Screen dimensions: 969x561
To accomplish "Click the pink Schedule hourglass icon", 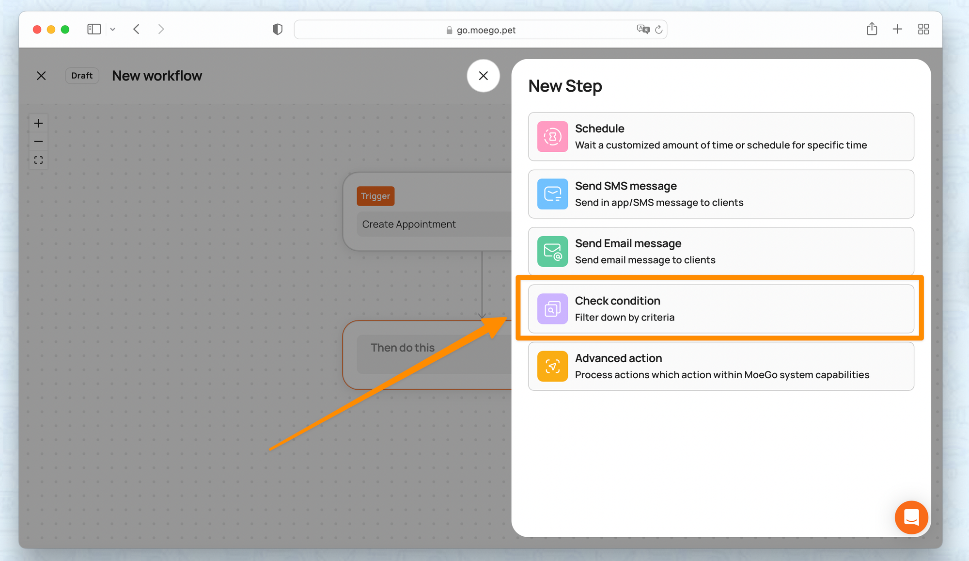I will tap(552, 137).
